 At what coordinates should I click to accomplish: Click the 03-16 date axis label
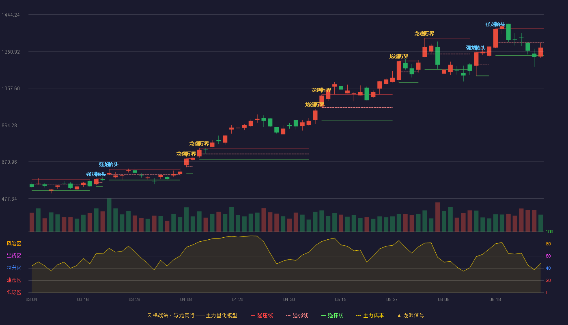(x=83, y=299)
